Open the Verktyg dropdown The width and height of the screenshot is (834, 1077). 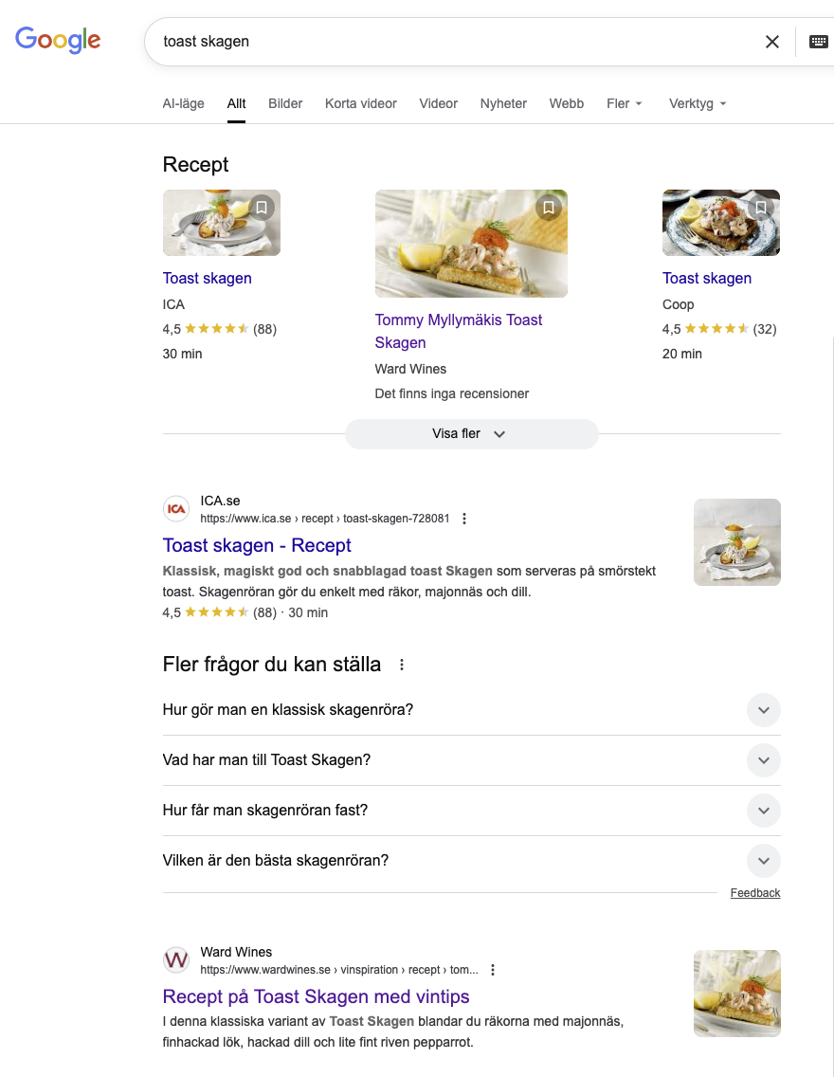pyautogui.click(x=698, y=103)
